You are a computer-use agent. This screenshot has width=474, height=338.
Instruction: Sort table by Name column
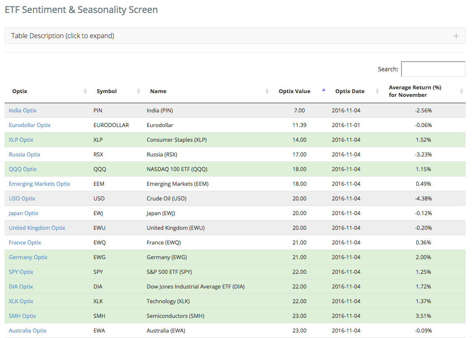pos(267,91)
